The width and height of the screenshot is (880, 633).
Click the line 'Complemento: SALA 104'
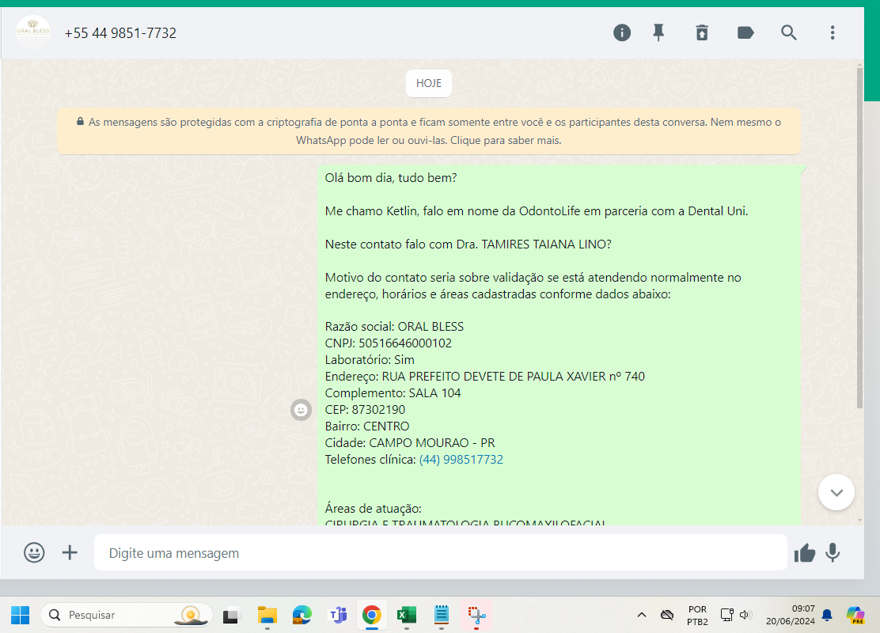coord(393,392)
